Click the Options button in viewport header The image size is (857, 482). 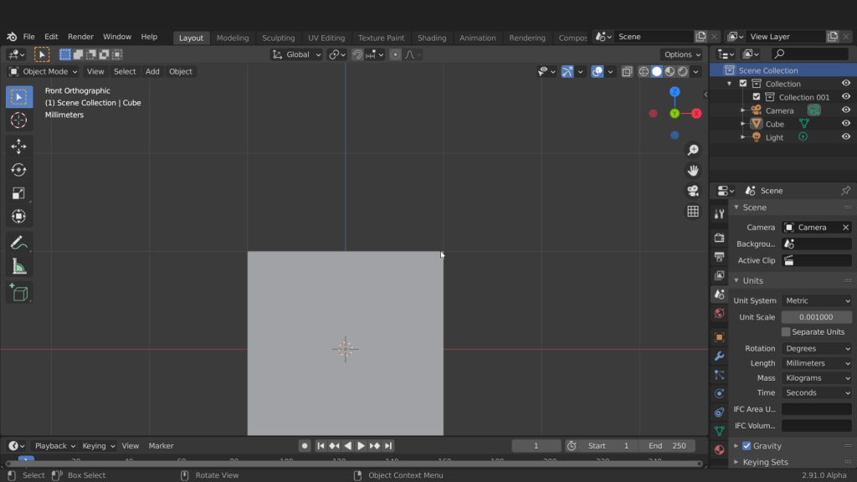click(681, 54)
